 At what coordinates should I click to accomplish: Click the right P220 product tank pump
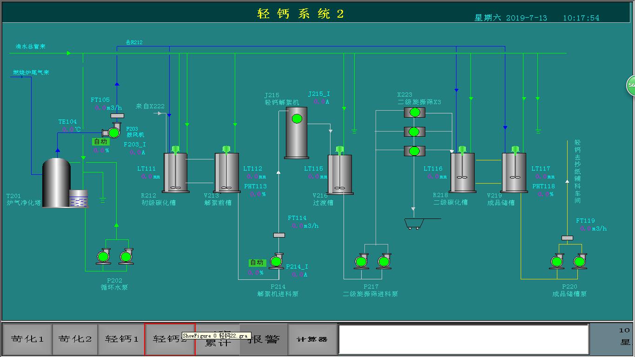point(579,261)
